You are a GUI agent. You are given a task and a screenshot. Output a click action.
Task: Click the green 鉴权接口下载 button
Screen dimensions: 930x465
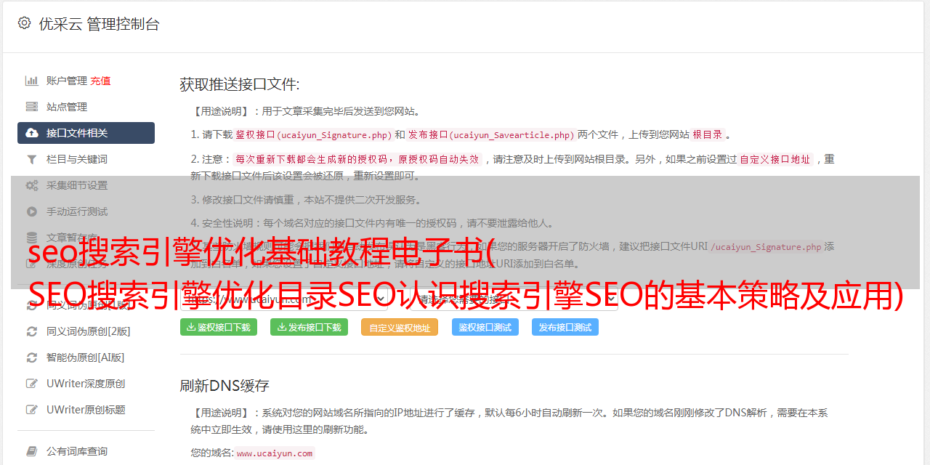(x=219, y=327)
